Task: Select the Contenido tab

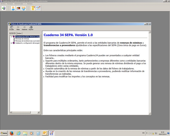Action: pos(13,33)
